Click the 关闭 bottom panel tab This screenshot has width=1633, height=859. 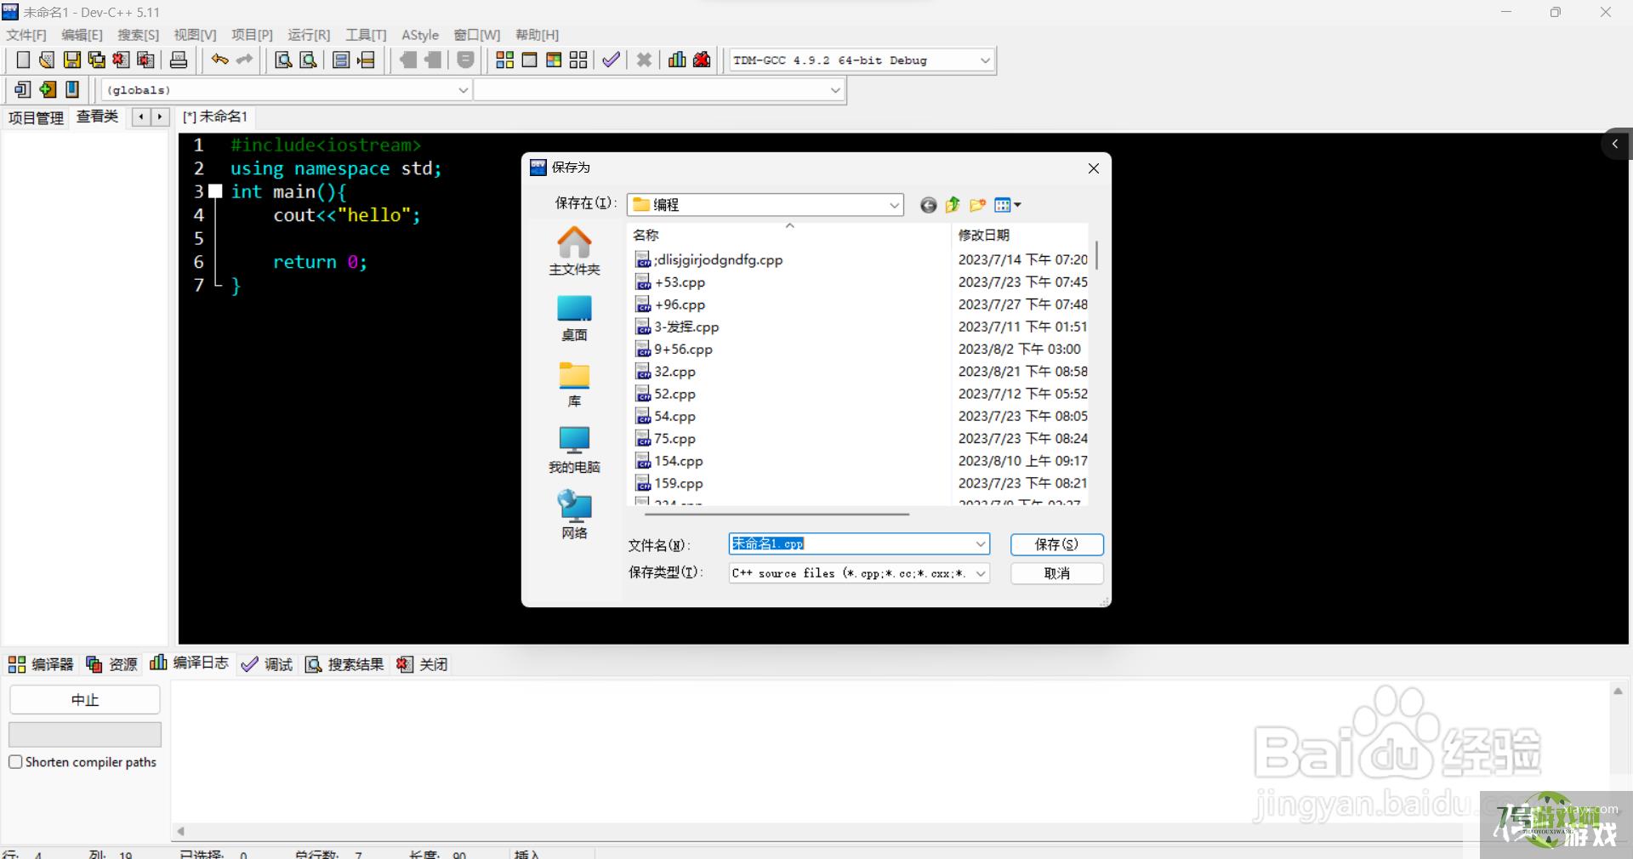tap(422, 664)
